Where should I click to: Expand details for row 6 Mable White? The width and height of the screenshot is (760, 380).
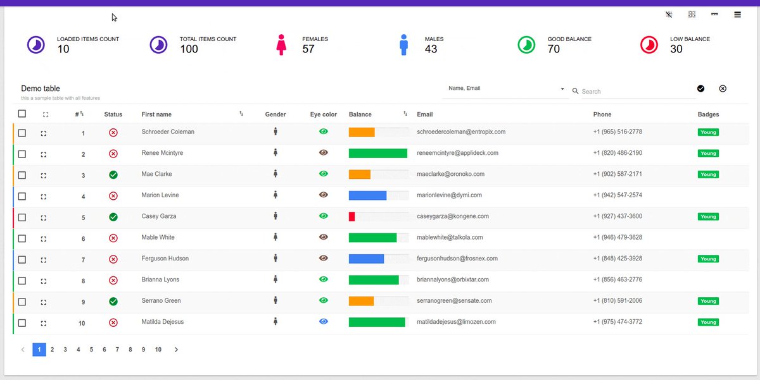pyautogui.click(x=44, y=238)
